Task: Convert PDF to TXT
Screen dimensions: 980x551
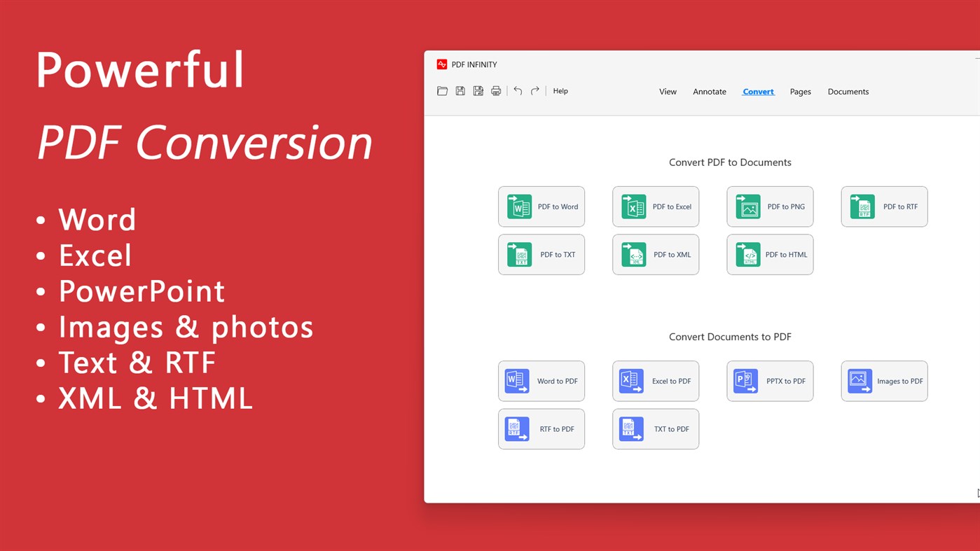Action: 541,254
